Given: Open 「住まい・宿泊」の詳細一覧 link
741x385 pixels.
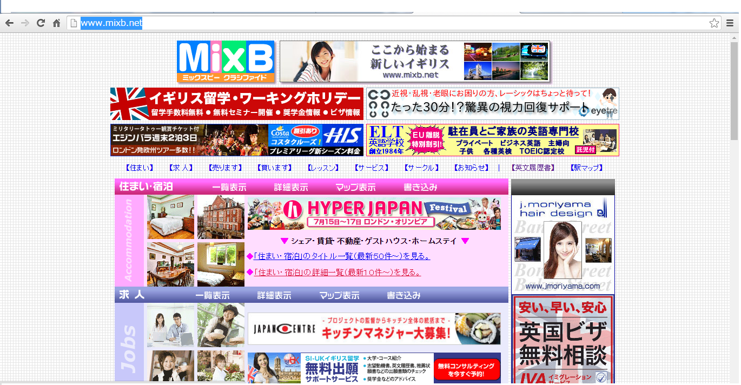Looking at the screenshot, I should 338,272.
